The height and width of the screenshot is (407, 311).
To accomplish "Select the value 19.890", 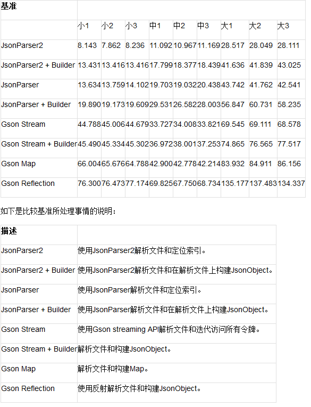I will (x=89, y=104).
